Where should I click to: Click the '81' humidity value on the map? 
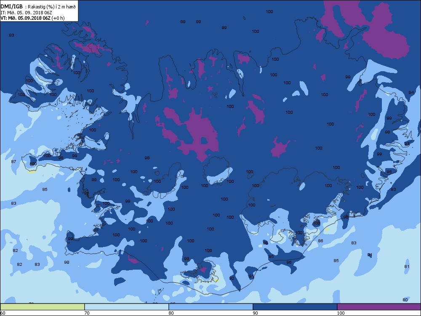[x=407, y=267]
